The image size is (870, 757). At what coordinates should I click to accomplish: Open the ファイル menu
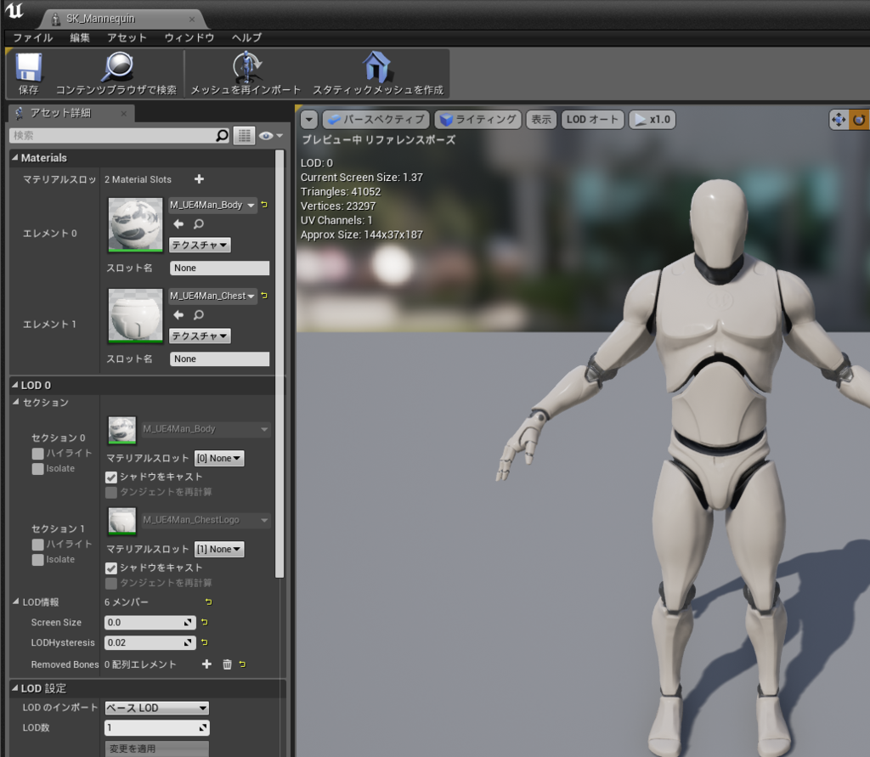pos(32,37)
